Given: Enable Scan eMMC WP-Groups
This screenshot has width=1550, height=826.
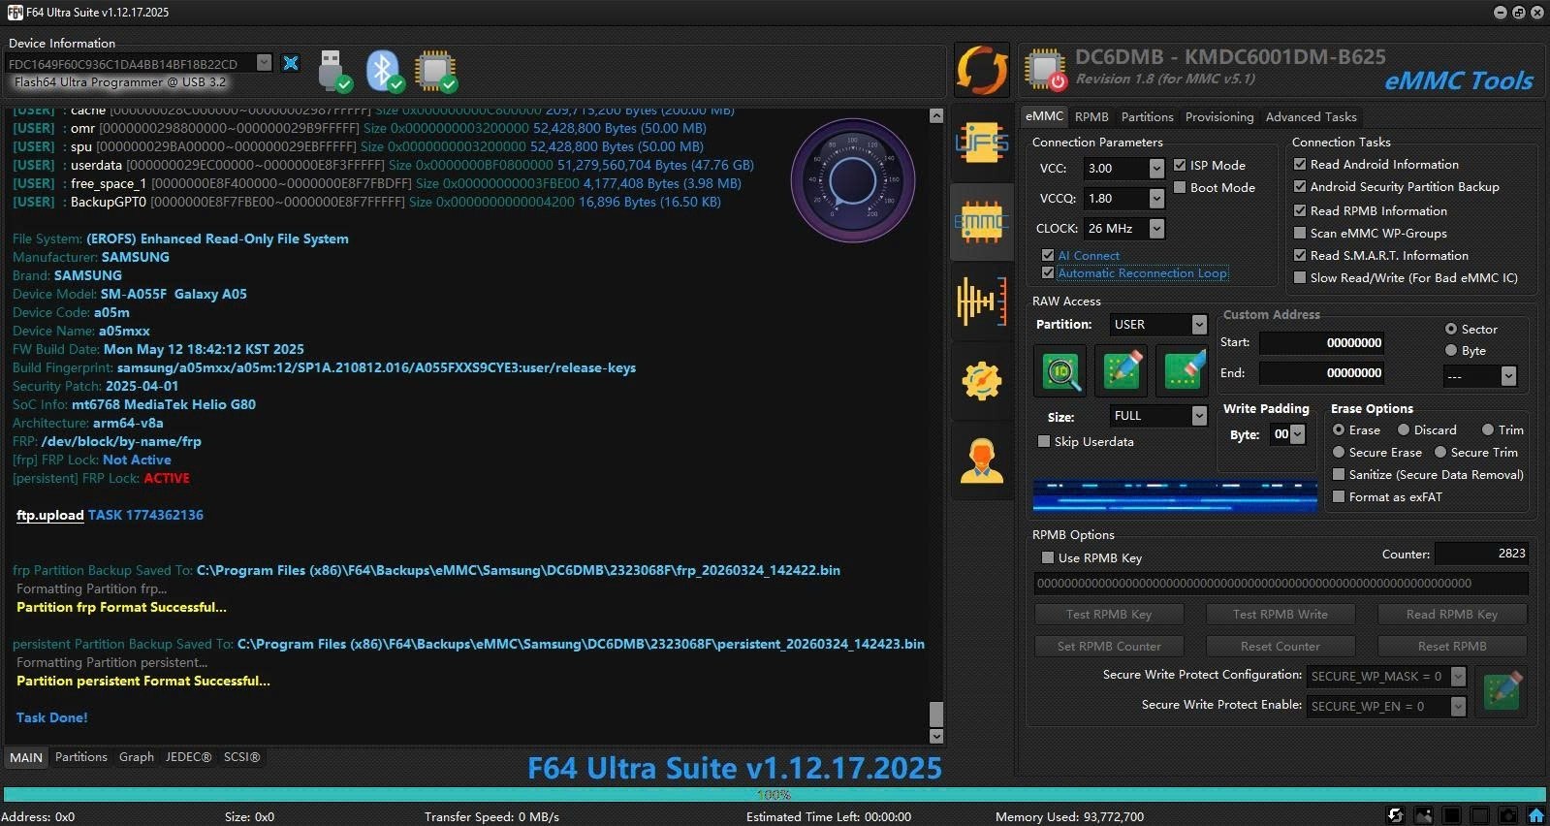Looking at the screenshot, I should (x=1300, y=233).
